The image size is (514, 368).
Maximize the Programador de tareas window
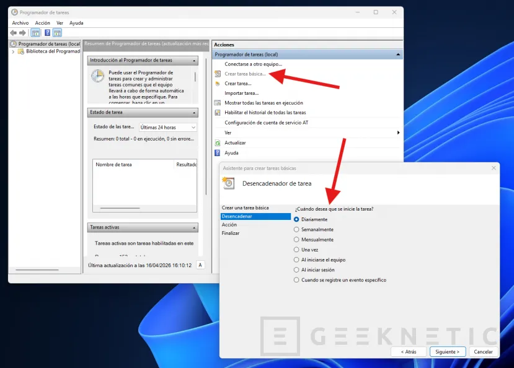tap(376, 12)
